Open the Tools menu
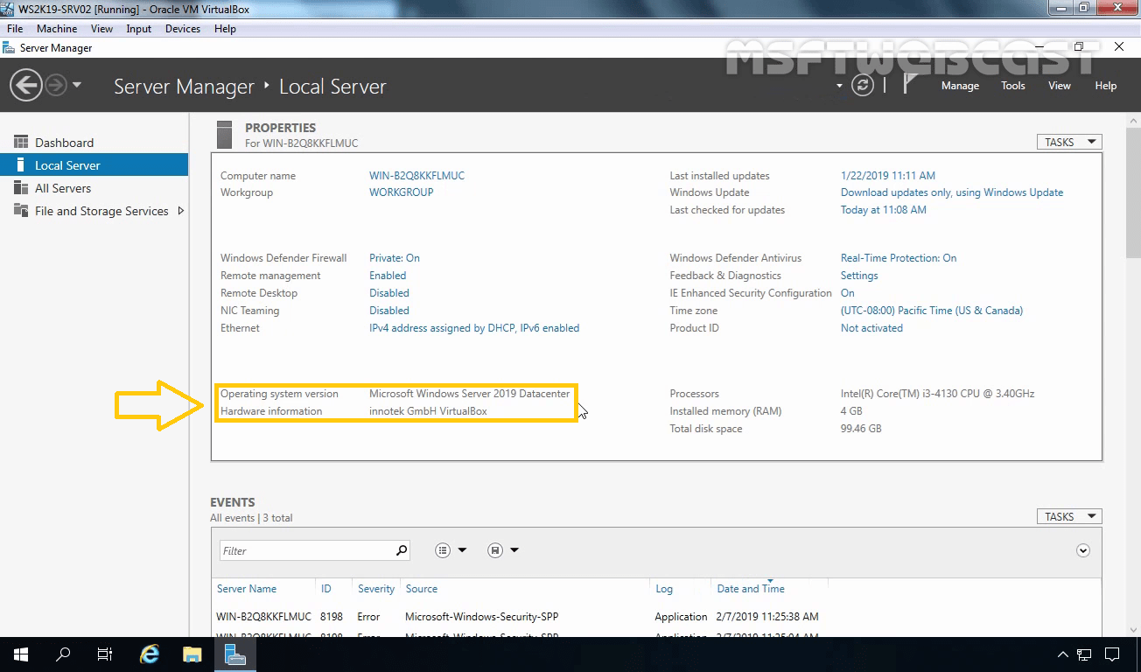 [1013, 86]
